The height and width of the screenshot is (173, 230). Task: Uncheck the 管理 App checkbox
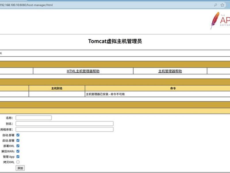18,157
